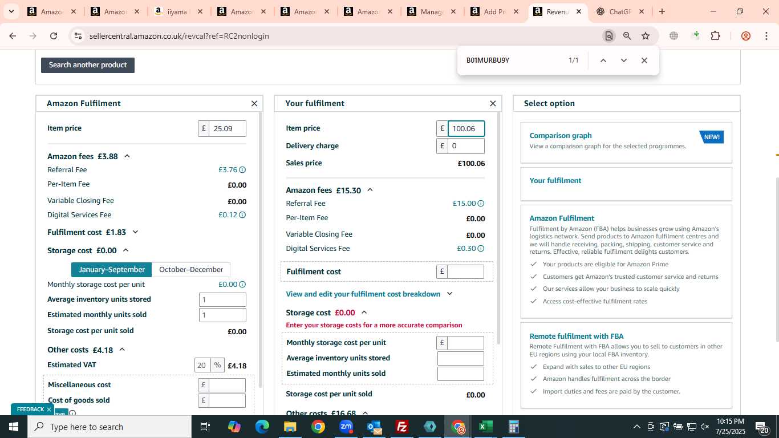The image size is (779, 438).
Task: Open the Chrome profile avatar
Action: click(745, 36)
